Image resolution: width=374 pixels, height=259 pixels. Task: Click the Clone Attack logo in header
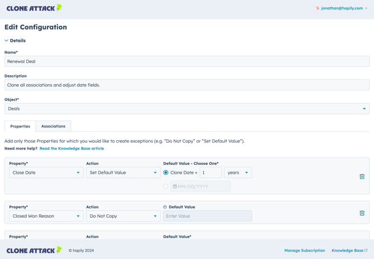(33, 8)
